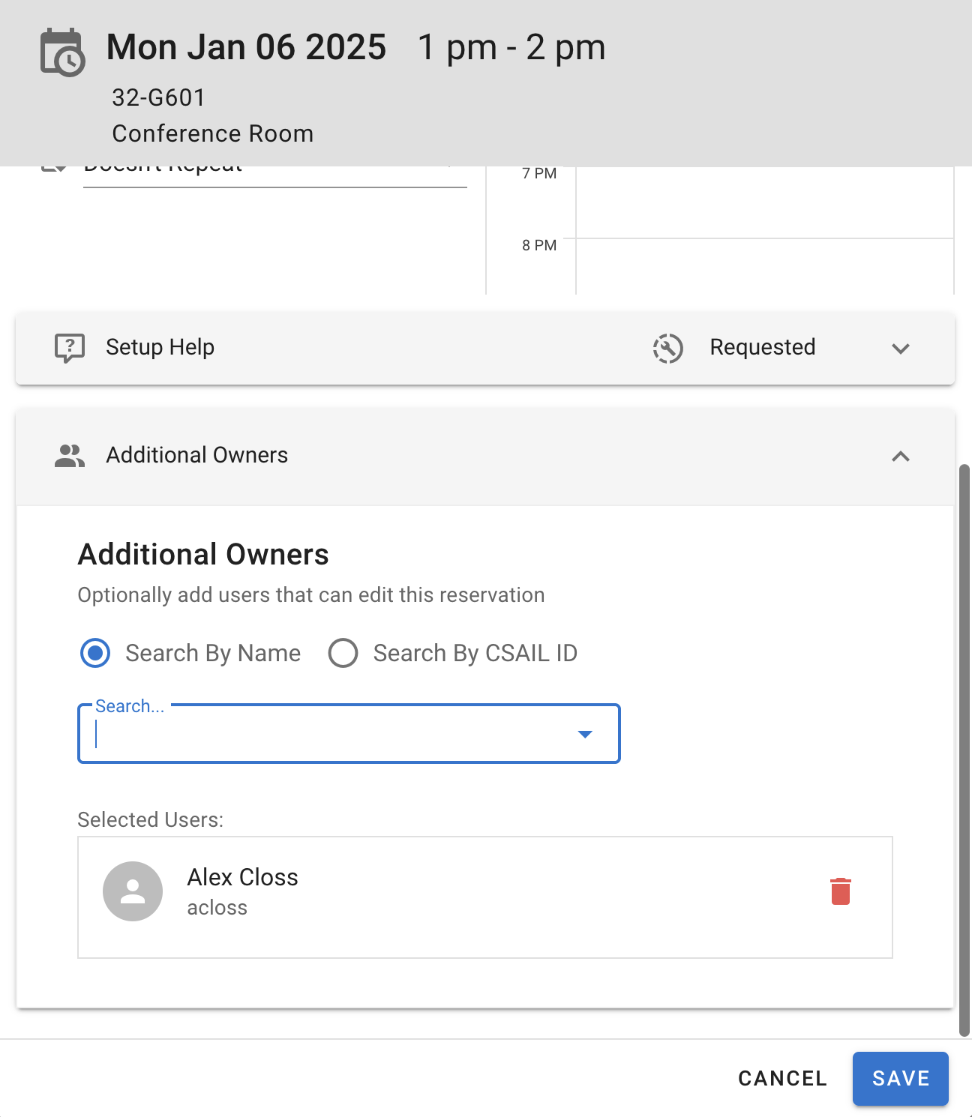
Task: Click the Additional Owners people icon
Action: (70, 456)
